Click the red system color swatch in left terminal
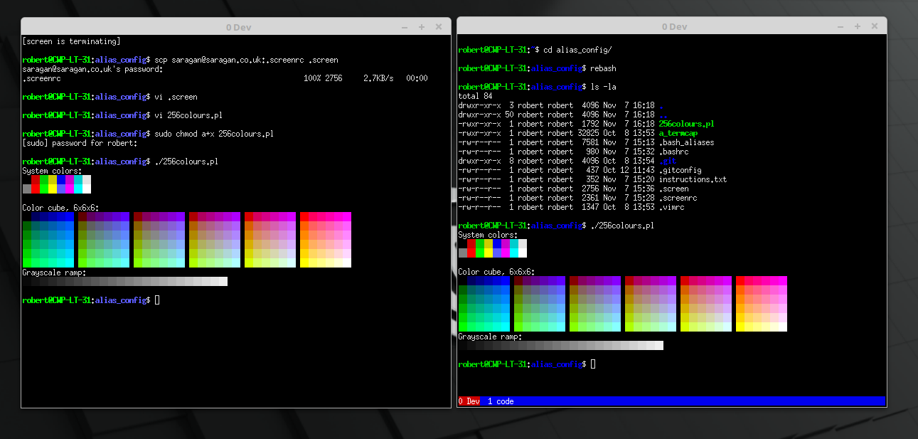This screenshot has width=918, height=439. (36, 189)
